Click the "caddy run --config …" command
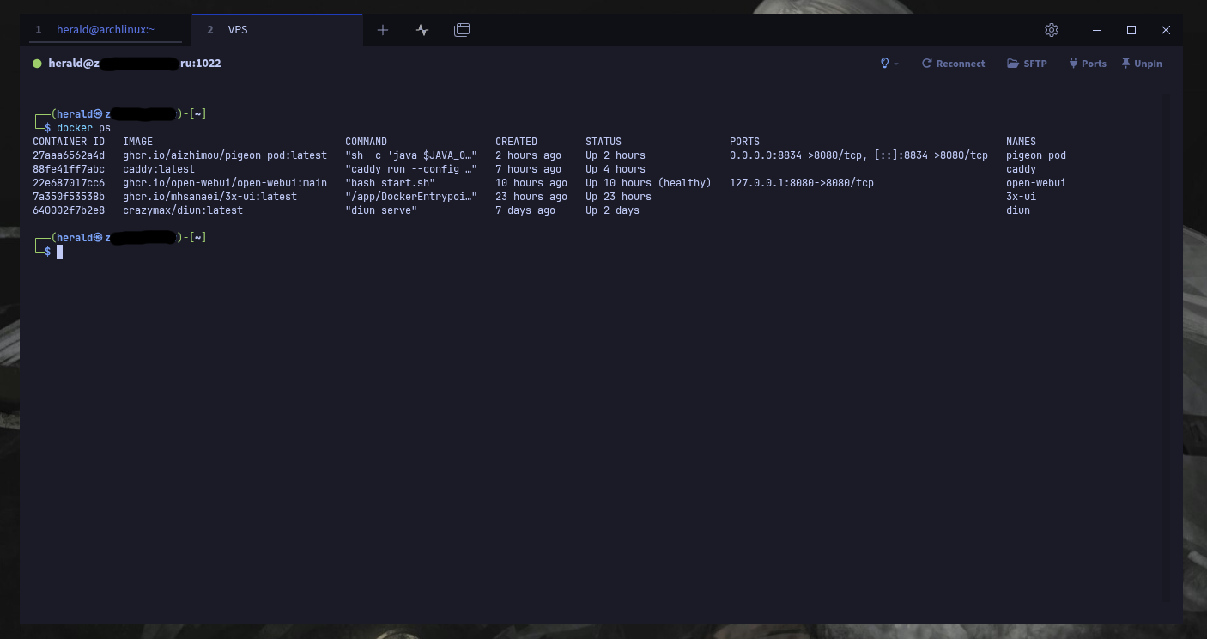This screenshot has height=639, width=1207. 411,169
